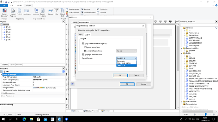This screenshot has width=218, height=122.
Task: Collapse the Fields tree node
Action: [x=182, y=53]
